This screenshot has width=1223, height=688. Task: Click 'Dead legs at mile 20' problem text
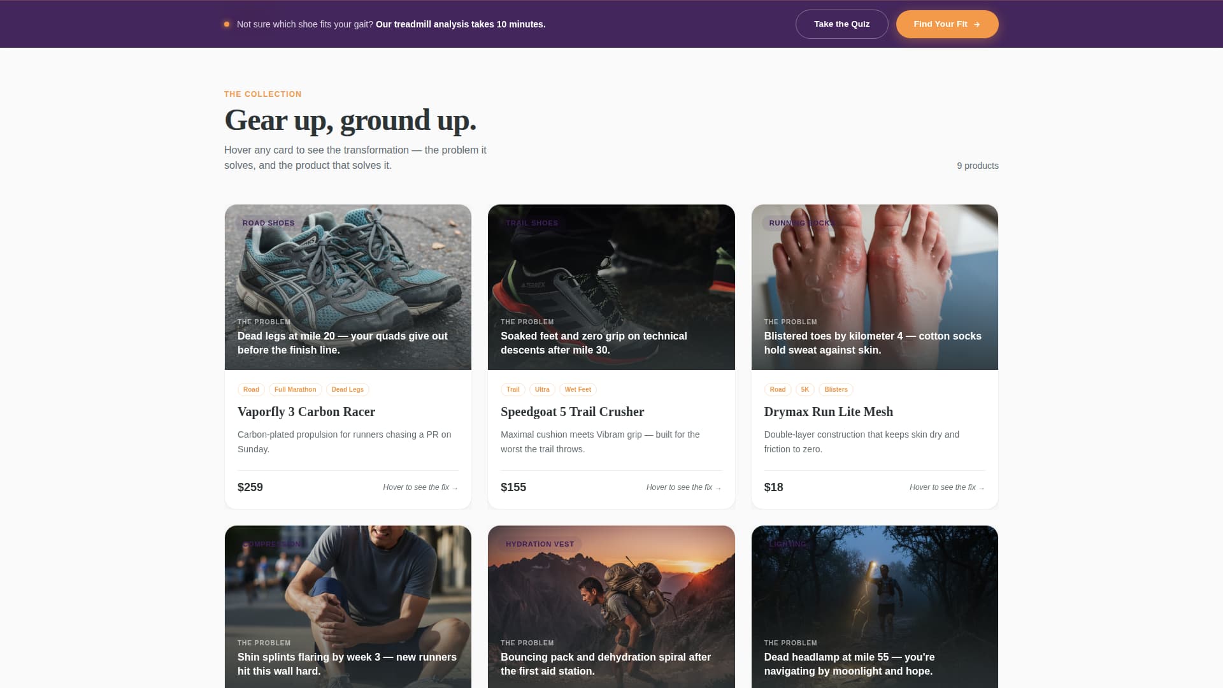pyautogui.click(x=343, y=343)
